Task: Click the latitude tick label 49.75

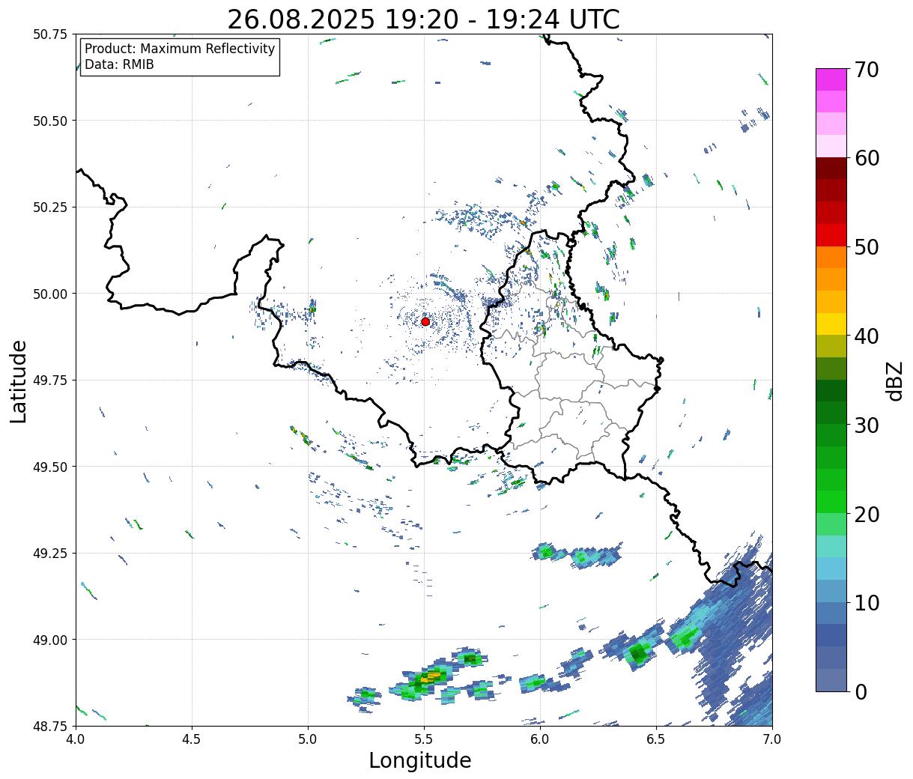Action: (x=50, y=381)
